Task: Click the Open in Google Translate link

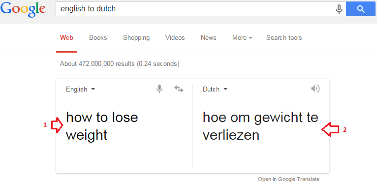Action: [288, 179]
